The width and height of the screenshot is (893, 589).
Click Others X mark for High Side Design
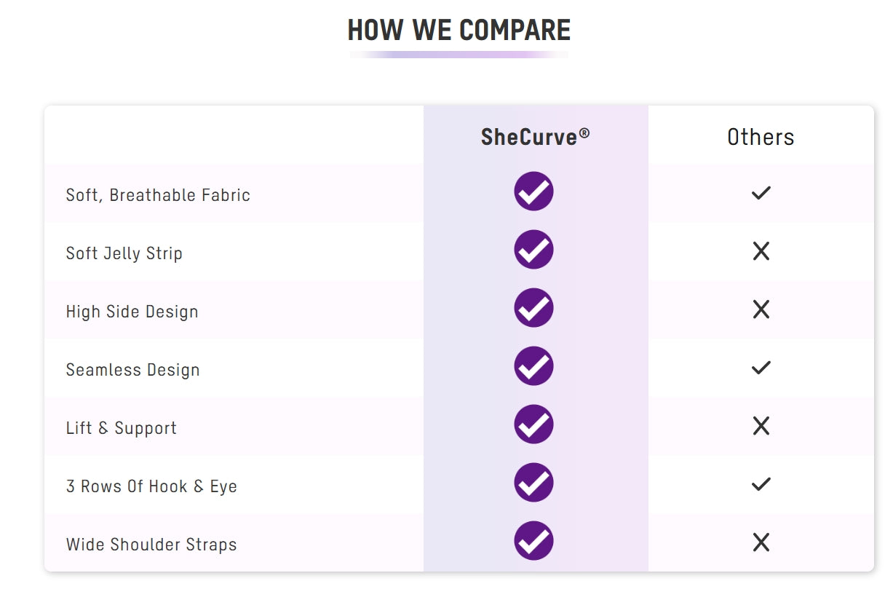761,309
